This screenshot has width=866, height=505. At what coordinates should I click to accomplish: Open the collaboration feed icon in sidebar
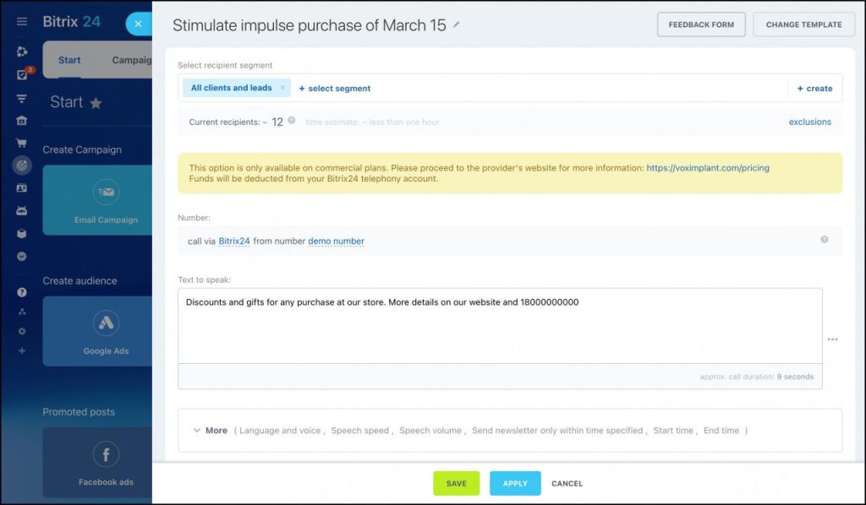tap(22, 52)
